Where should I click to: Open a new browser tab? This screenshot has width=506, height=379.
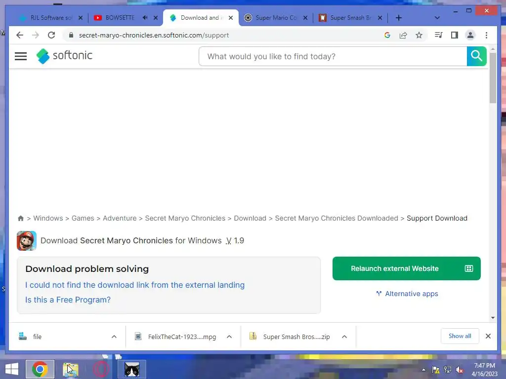coord(399,18)
